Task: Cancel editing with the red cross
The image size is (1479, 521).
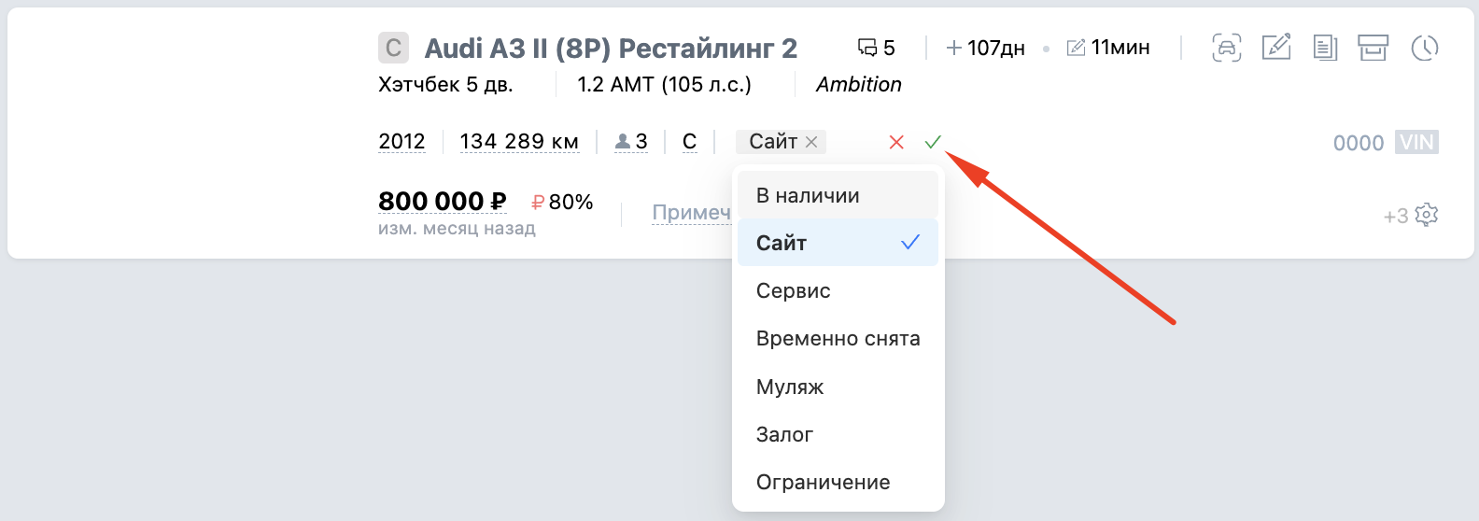Action: point(896,142)
